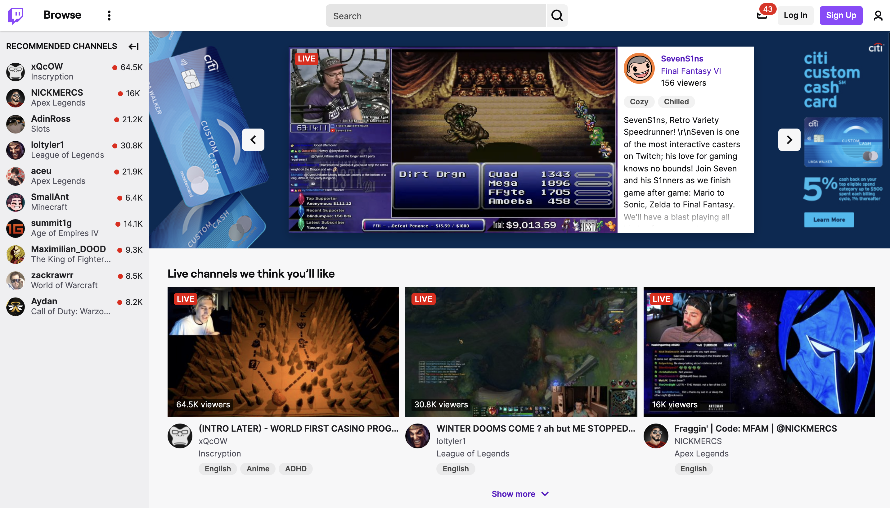Click the Sign Up button
890x508 pixels.
pos(840,15)
